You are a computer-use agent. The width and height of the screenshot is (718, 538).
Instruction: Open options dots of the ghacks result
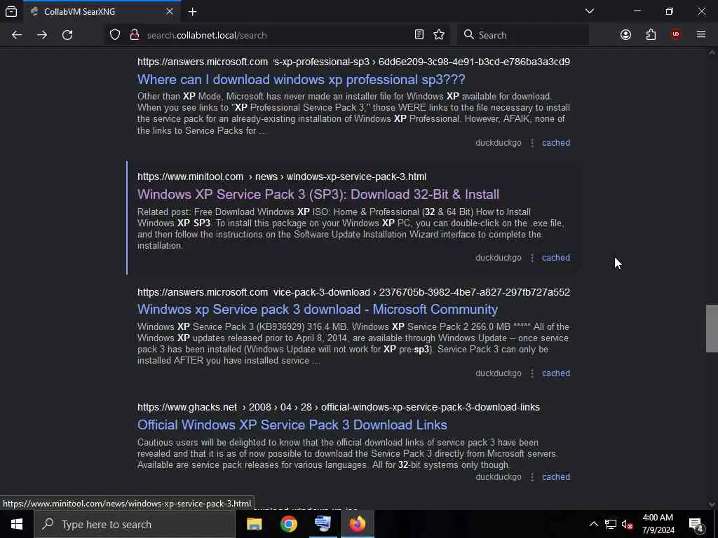pyautogui.click(x=531, y=476)
